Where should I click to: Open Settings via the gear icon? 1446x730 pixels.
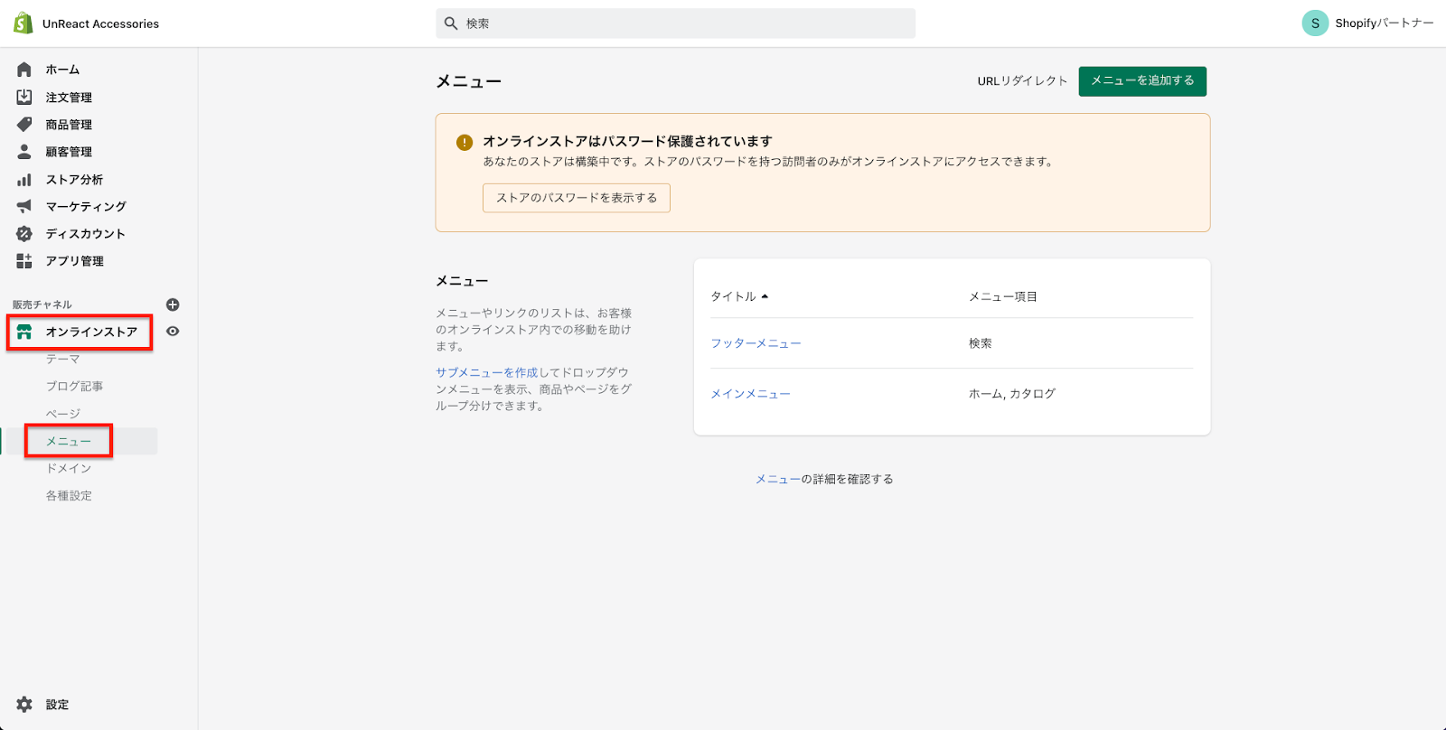[x=24, y=705]
